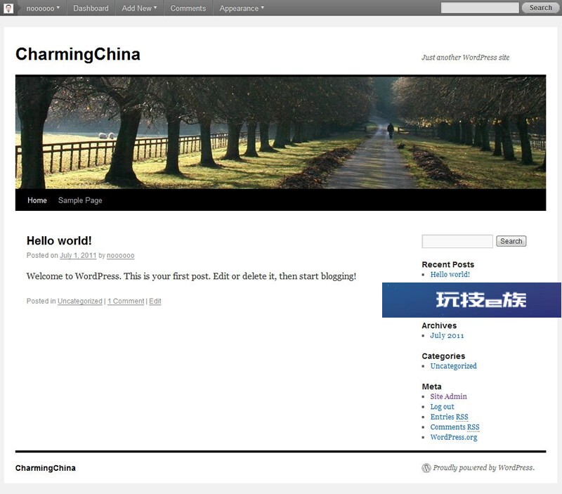Click the Categories widget heading

click(443, 356)
